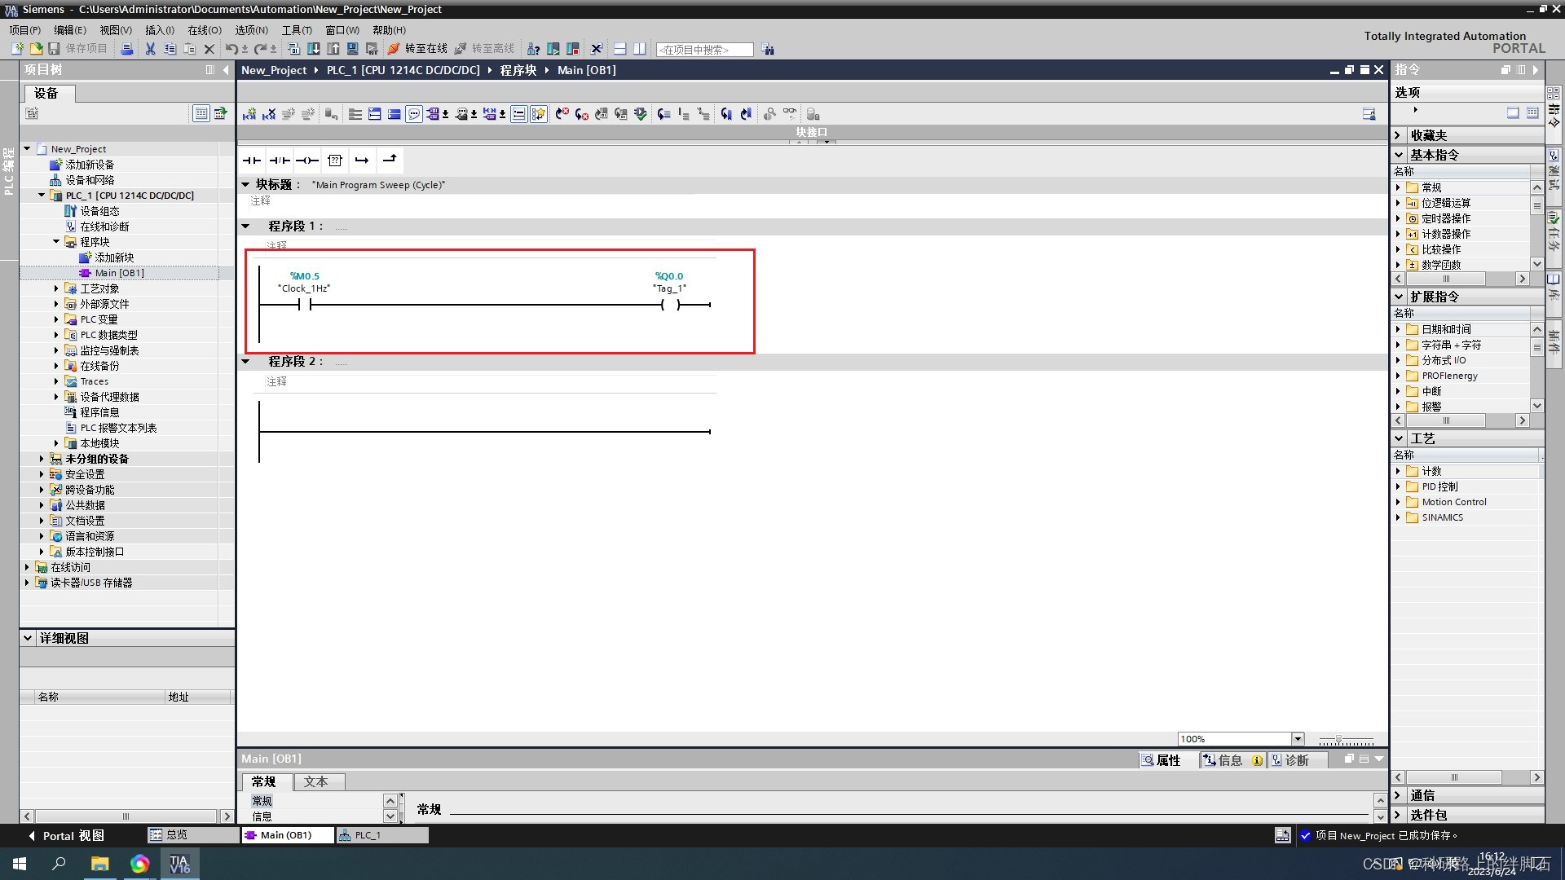The width and height of the screenshot is (1565, 880).
Task: Expand the PLC 变量 tree node
Action: click(56, 319)
